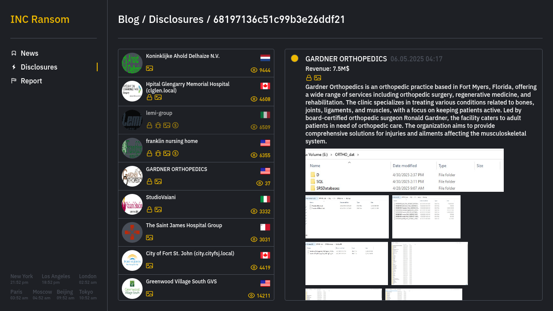Screen dimensions: 553x311
Task: Open franklin nursing home disclosure
Action: tap(196, 148)
